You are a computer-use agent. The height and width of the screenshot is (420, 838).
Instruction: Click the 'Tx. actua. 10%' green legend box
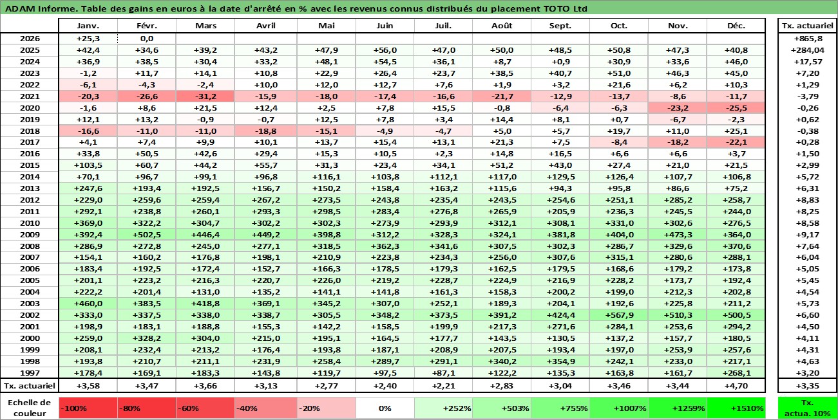[x=807, y=408]
